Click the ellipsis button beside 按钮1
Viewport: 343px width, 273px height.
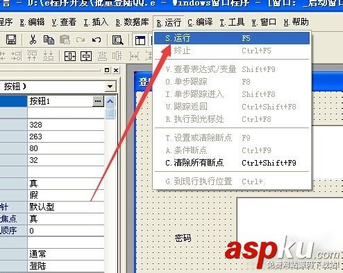98,101
